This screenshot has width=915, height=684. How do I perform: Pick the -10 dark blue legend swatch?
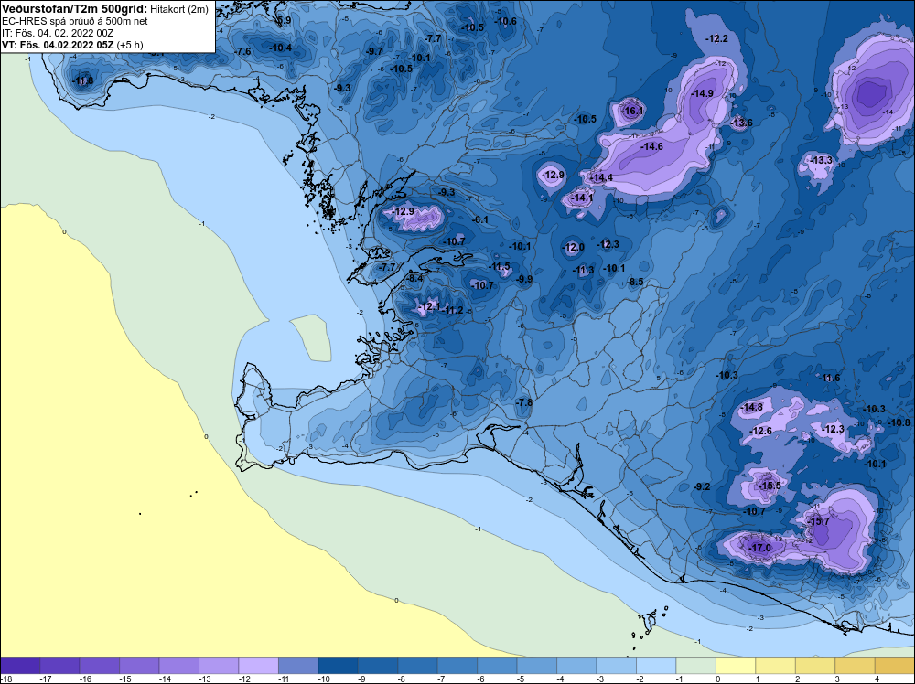click(x=338, y=666)
